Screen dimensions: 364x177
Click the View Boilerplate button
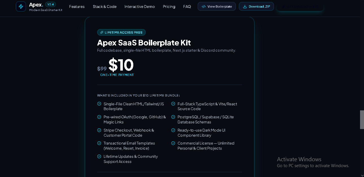[x=217, y=6]
